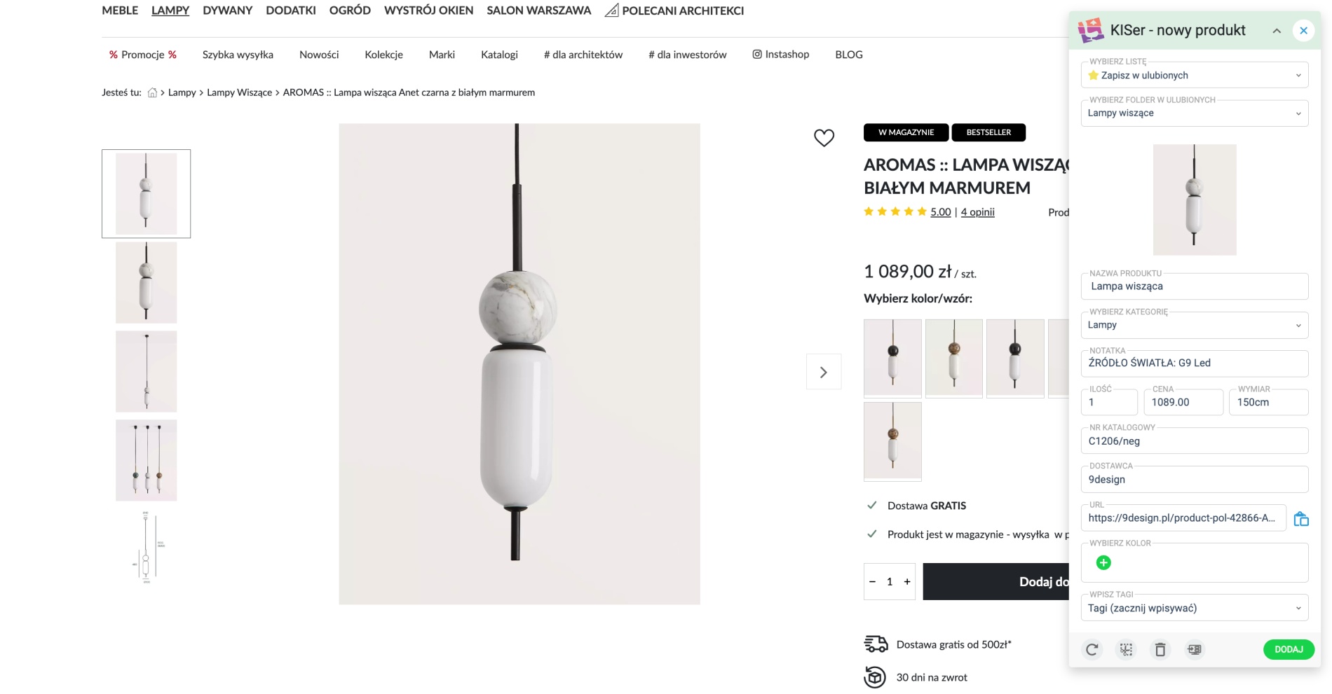
Task: Open the Kolekcje submenu item
Action: (x=383, y=55)
